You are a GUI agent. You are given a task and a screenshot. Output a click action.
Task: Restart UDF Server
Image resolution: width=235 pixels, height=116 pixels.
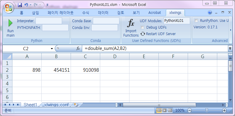click(158, 34)
